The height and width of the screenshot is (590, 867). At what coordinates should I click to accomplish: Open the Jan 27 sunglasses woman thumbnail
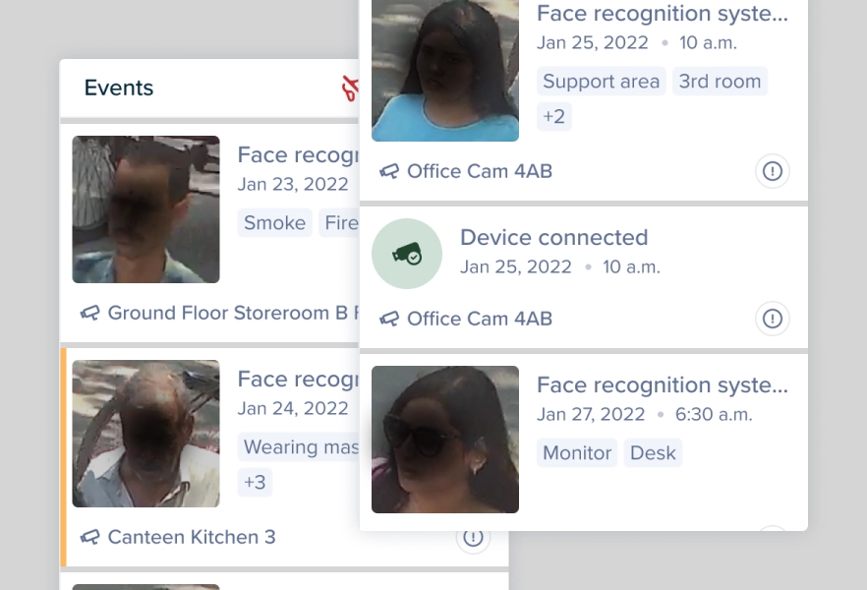tap(445, 440)
